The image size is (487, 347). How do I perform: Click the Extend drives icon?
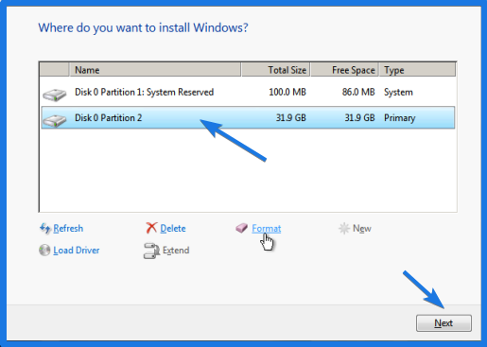(151, 251)
